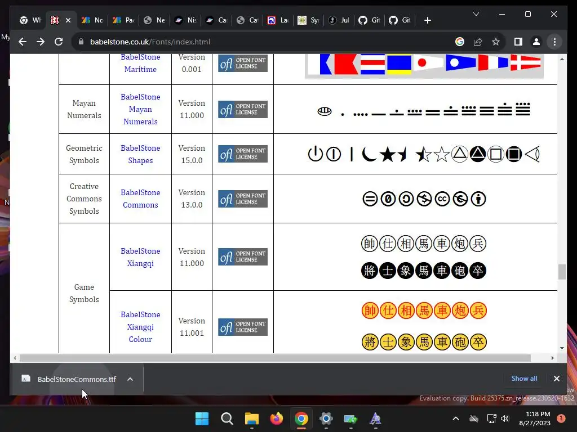The height and width of the screenshot is (432, 577).
Task: Click the OFL badge in Xiangqi Colour row
Action: click(x=242, y=327)
